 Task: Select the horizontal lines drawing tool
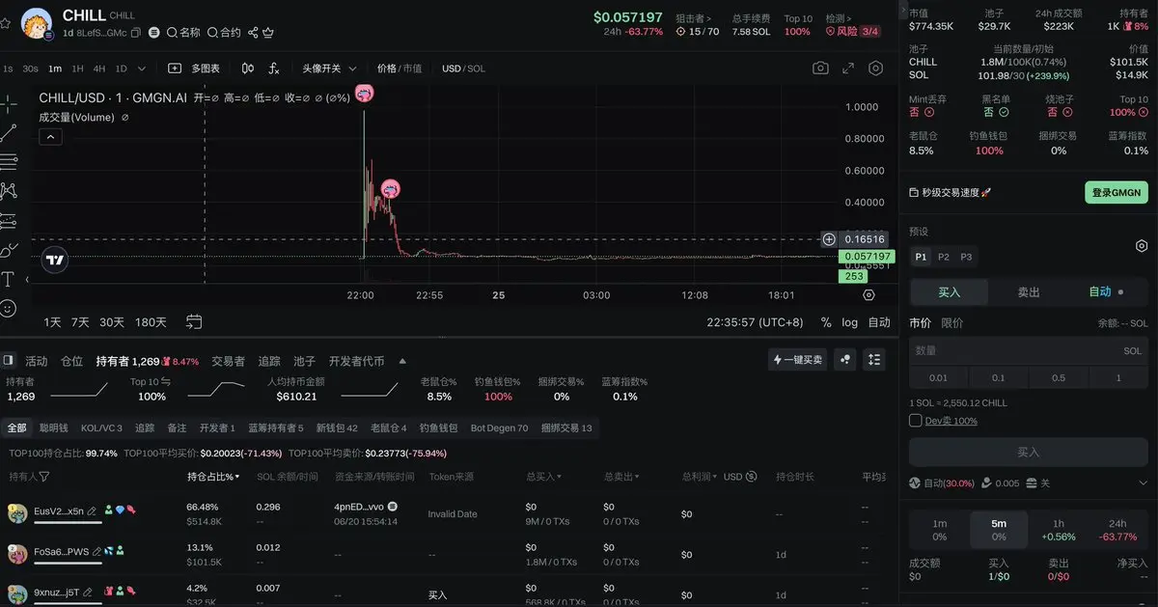9,162
